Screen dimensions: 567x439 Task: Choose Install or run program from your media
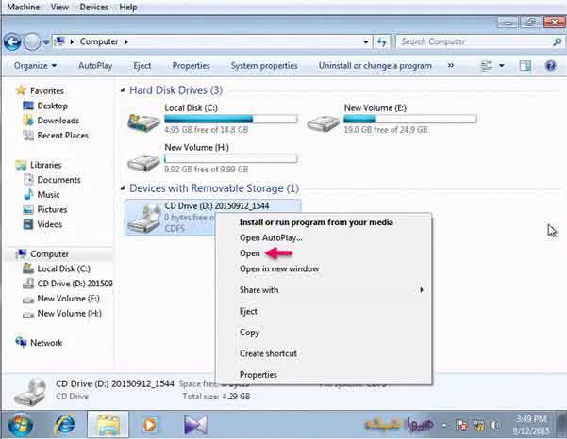coord(316,222)
